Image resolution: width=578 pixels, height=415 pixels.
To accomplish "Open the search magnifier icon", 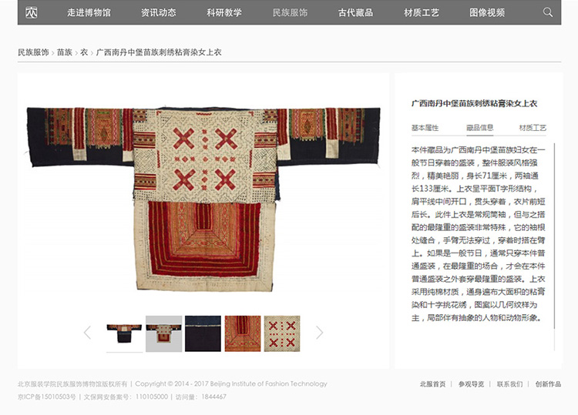I will point(548,12).
